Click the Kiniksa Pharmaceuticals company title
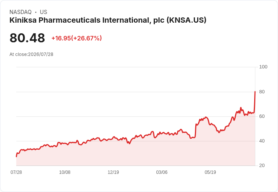 coord(108,20)
